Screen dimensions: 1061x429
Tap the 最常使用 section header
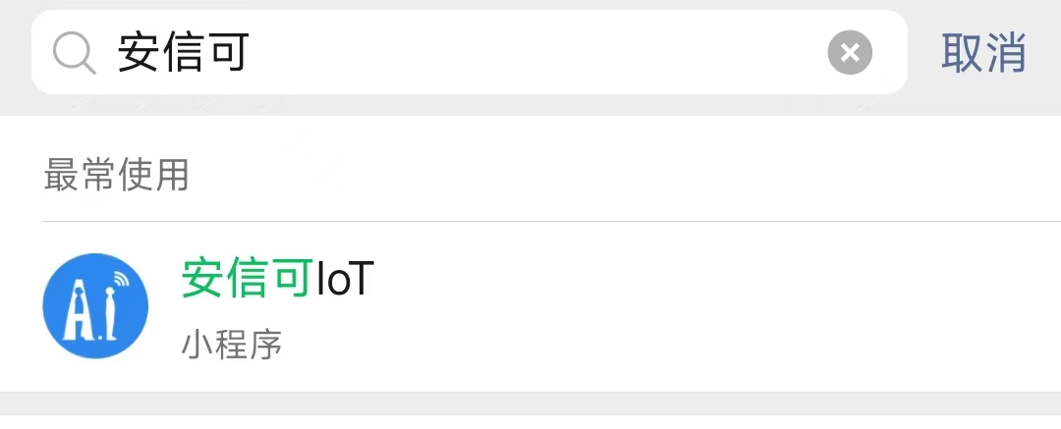[116, 176]
